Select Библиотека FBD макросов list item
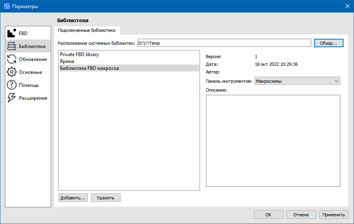The image size is (354, 224). click(90, 68)
